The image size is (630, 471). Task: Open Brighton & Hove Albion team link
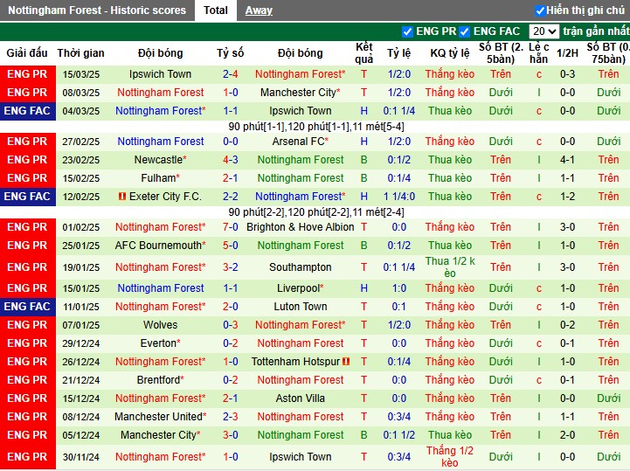tap(300, 227)
